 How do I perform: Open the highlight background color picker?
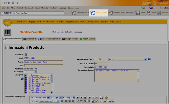(97, 101)
